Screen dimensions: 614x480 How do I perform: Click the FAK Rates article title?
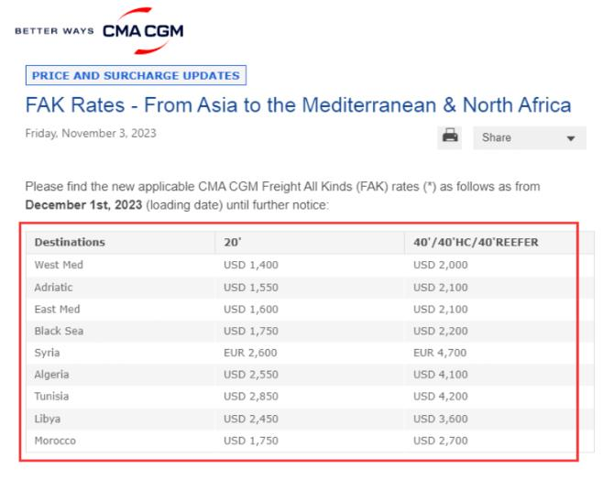297,105
